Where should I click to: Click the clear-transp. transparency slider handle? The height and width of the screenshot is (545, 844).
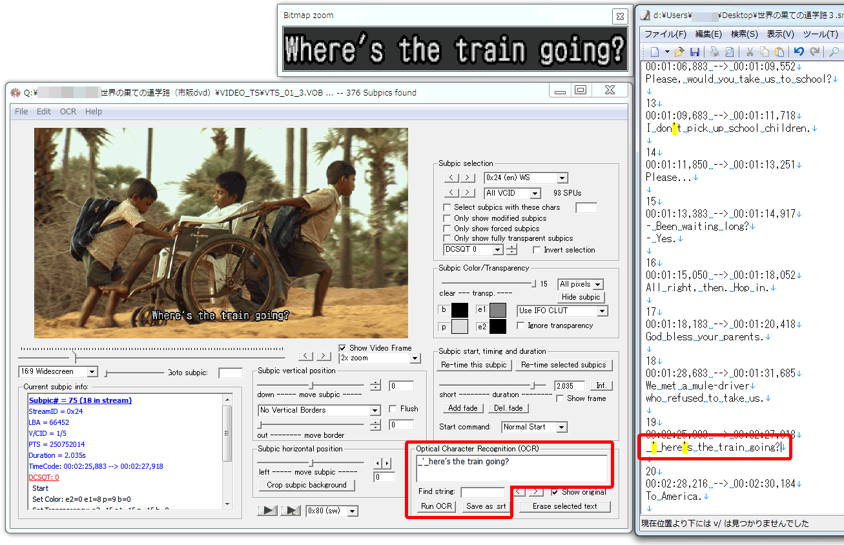[533, 283]
